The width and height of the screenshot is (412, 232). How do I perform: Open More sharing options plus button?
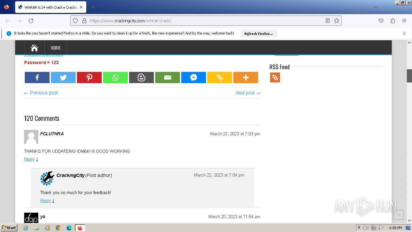(246, 77)
